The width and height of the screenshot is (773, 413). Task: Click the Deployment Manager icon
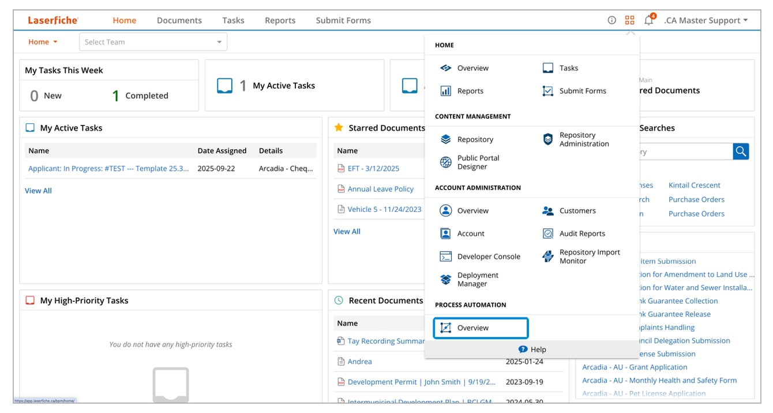[x=445, y=279]
